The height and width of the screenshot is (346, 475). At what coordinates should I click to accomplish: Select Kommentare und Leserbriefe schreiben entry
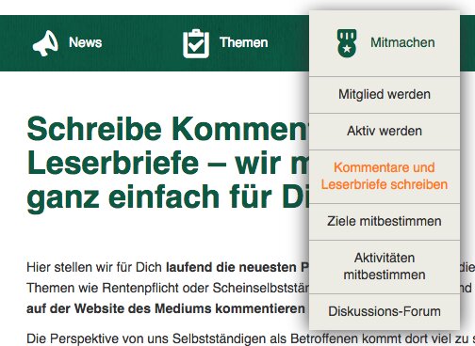click(x=385, y=176)
